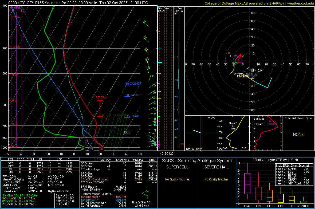Select the 0 C=13844' freezing level label

pyautogui.click(x=132, y=116)
